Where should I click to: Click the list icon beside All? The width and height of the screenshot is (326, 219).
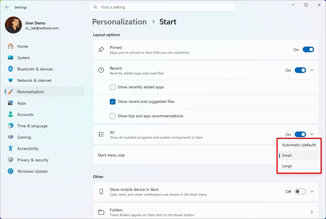(x=101, y=134)
